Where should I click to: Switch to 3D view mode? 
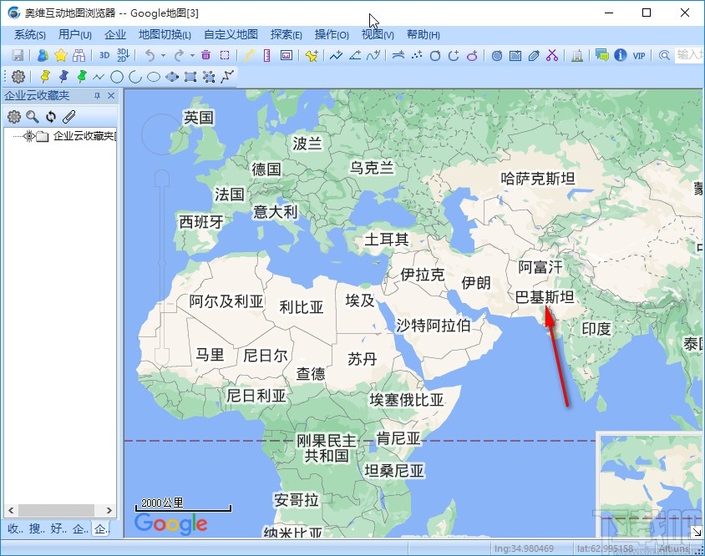pos(104,55)
